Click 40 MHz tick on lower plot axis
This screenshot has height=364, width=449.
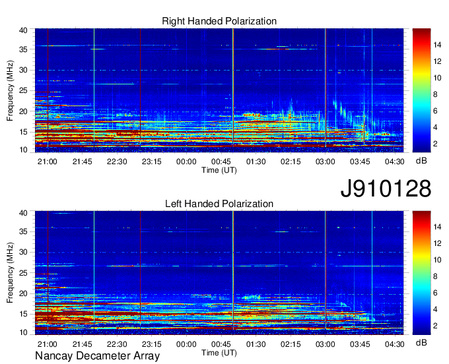pos(24,213)
